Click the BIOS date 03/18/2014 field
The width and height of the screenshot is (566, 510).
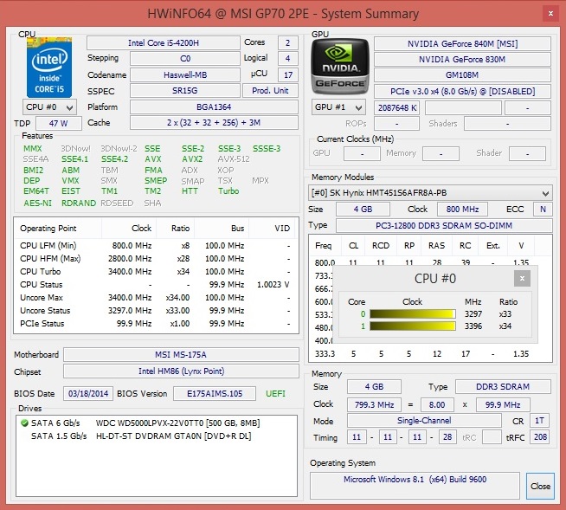88,393
